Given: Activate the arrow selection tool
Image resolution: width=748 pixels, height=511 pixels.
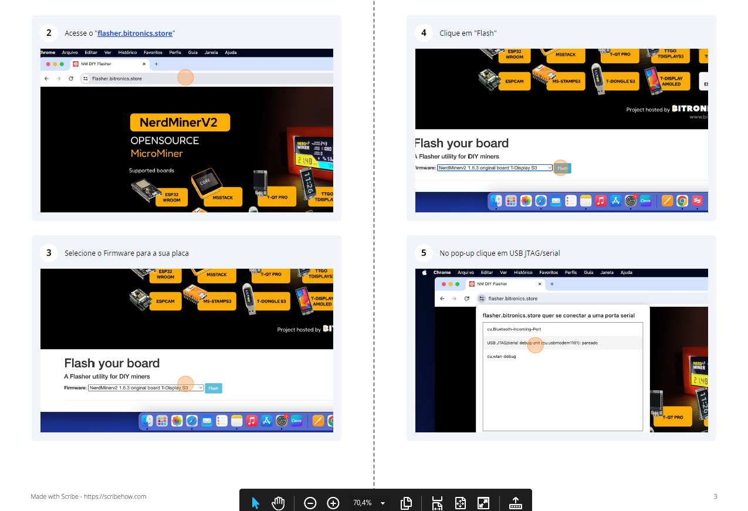Looking at the screenshot, I should 255,503.
